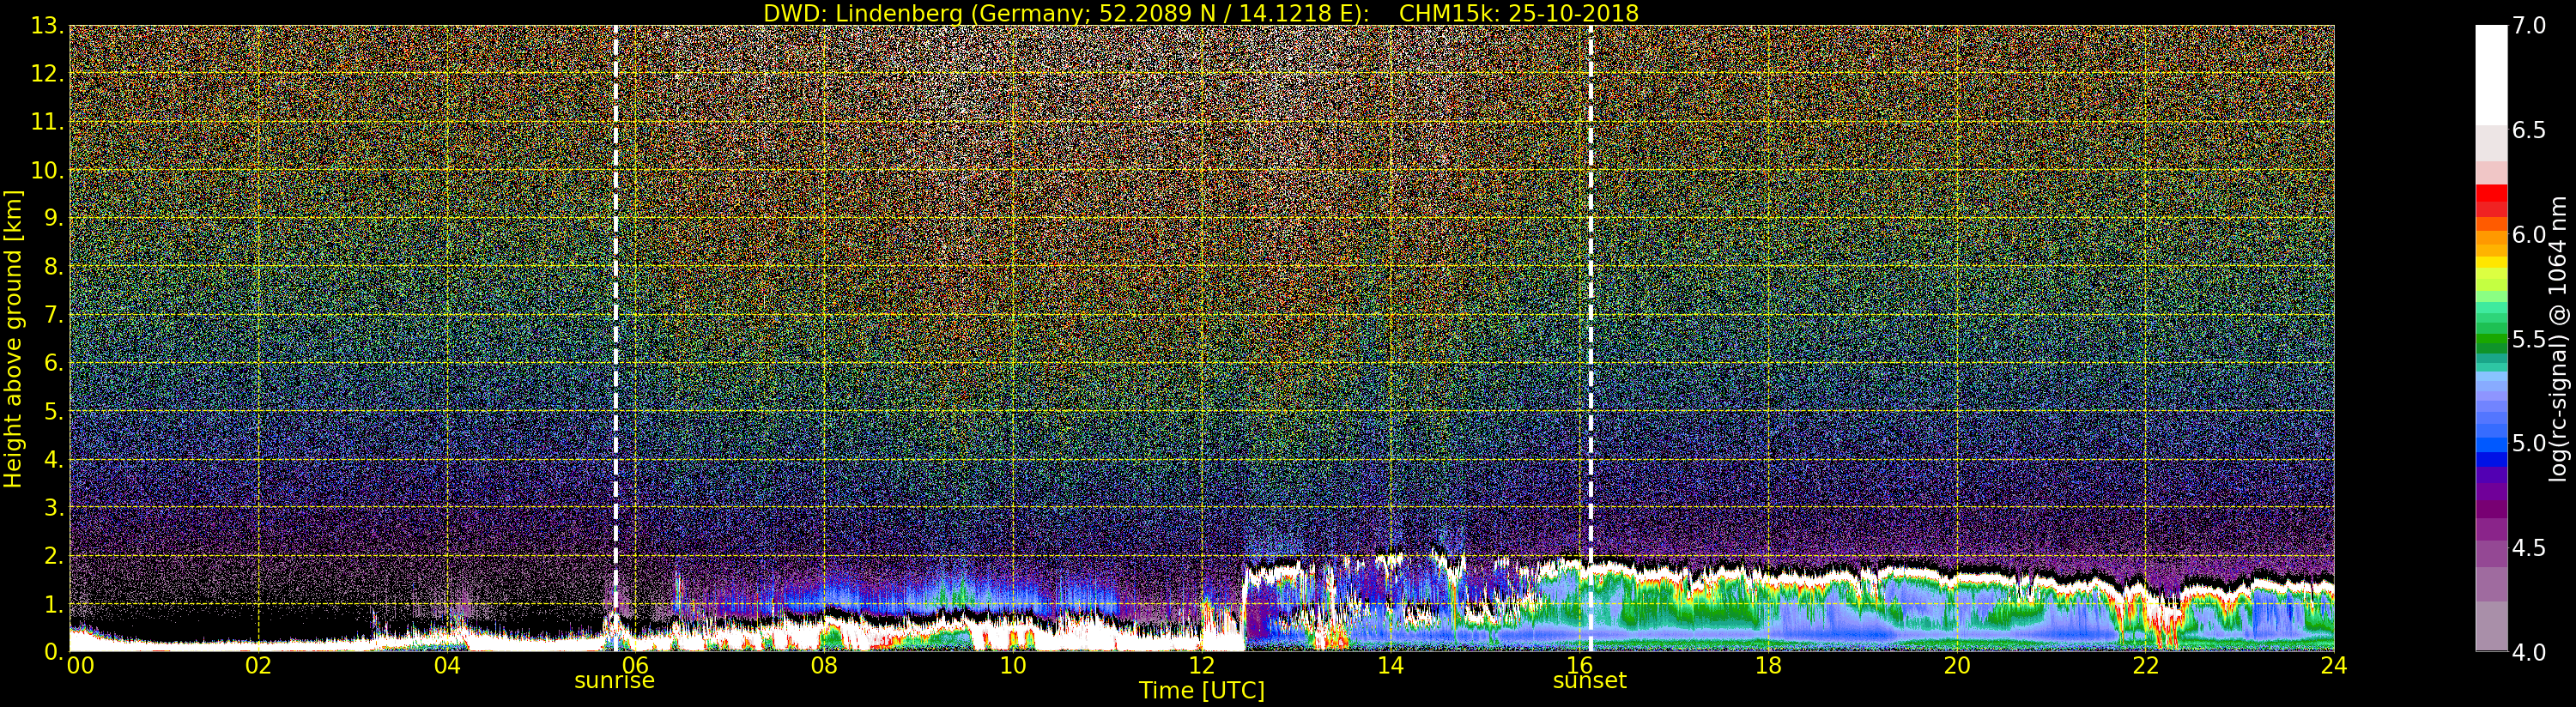Click the time tick label '18'
The height and width of the screenshot is (707, 2576).
tap(1768, 665)
